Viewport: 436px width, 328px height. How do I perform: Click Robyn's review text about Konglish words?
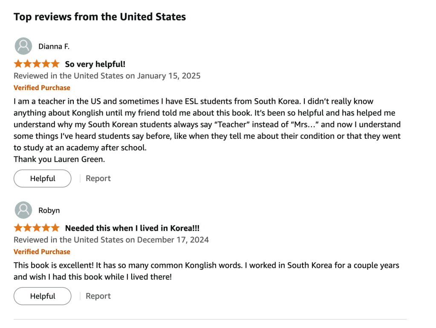click(206, 271)
